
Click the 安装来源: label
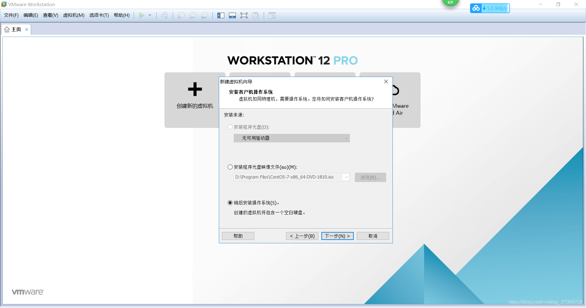[x=234, y=115]
